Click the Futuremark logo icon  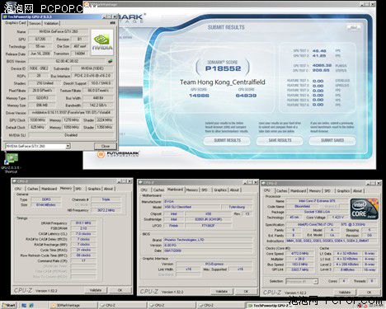(101, 154)
